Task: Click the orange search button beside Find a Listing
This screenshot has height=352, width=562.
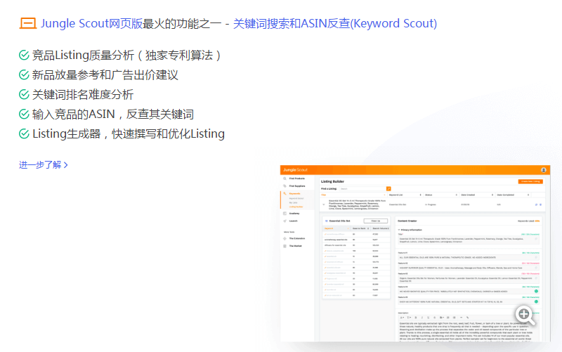Action: pyautogui.click(x=388, y=188)
